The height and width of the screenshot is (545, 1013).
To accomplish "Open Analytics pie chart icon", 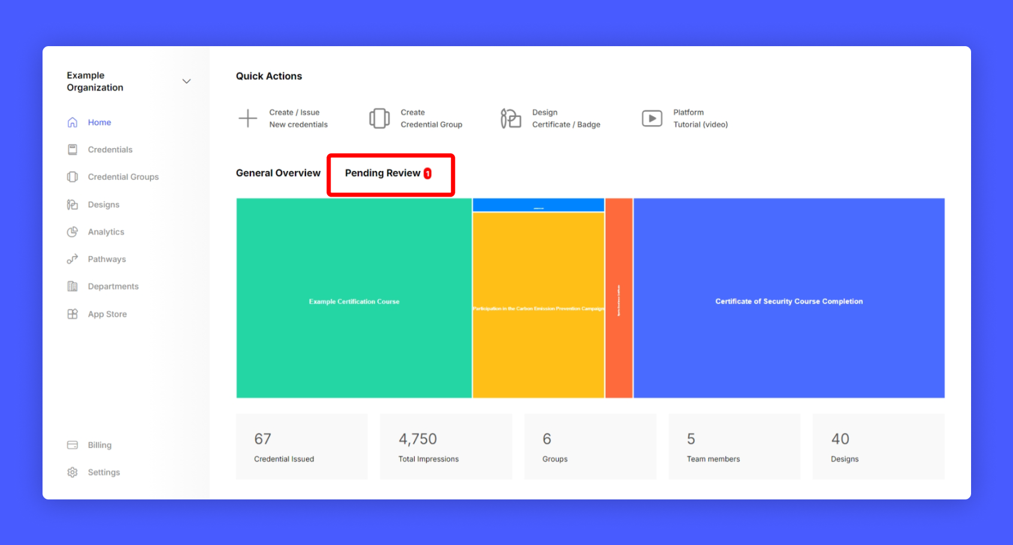I will pos(72,232).
